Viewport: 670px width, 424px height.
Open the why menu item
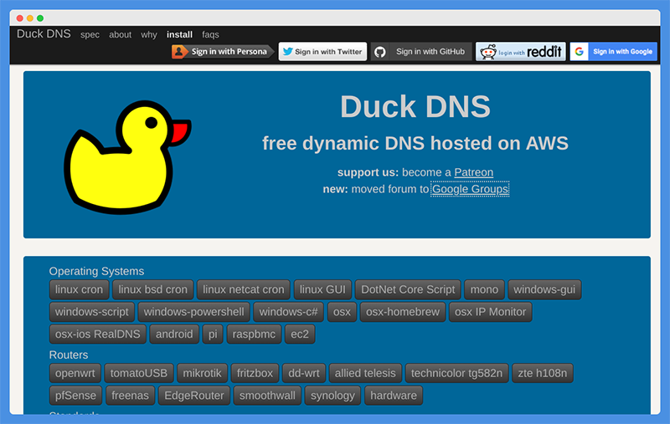coord(149,34)
